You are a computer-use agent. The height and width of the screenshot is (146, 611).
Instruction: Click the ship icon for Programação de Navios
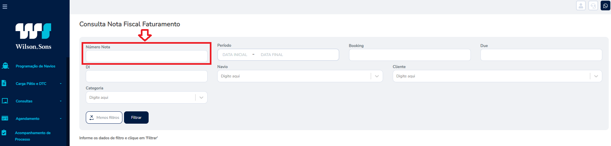[5, 66]
